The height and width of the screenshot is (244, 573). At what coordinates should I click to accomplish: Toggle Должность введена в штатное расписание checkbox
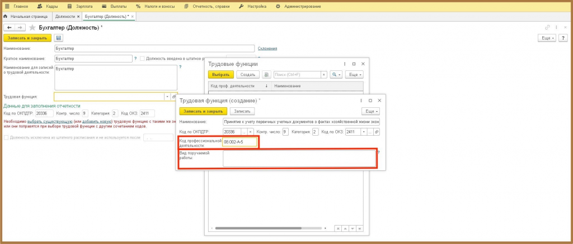pyautogui.click(x=143, y=59)
